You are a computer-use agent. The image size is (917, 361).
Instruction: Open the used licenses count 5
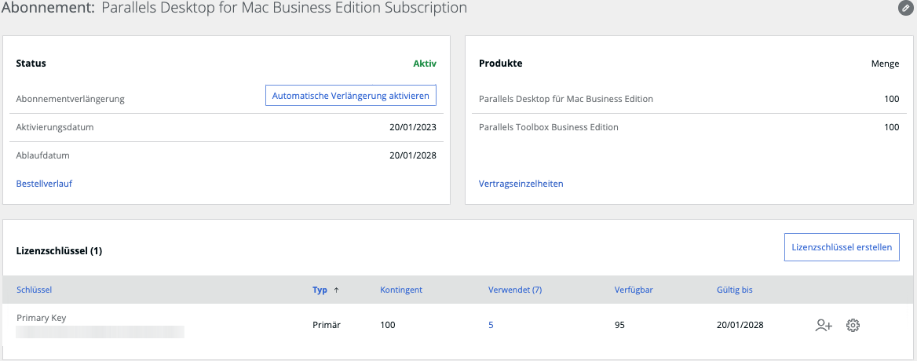click(491, 325)
